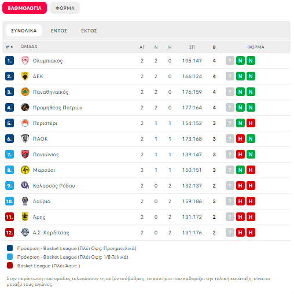The height and width of the screenshot is (294, 294).
Task: Open the ΠΑΟΚ eagle crest icon
Action: point(25,138)
